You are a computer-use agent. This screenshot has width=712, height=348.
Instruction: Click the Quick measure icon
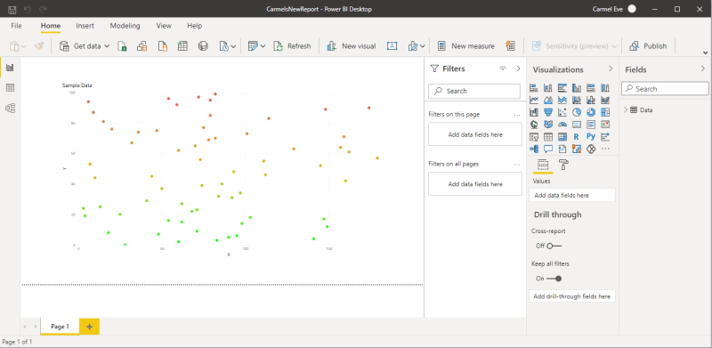coord(510,46)
